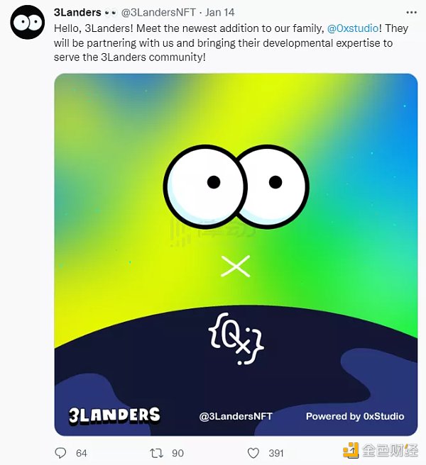This screenshot has width=426, height=465.
Task: Like the tweet with heart icon
Action: tap(253, 453)
